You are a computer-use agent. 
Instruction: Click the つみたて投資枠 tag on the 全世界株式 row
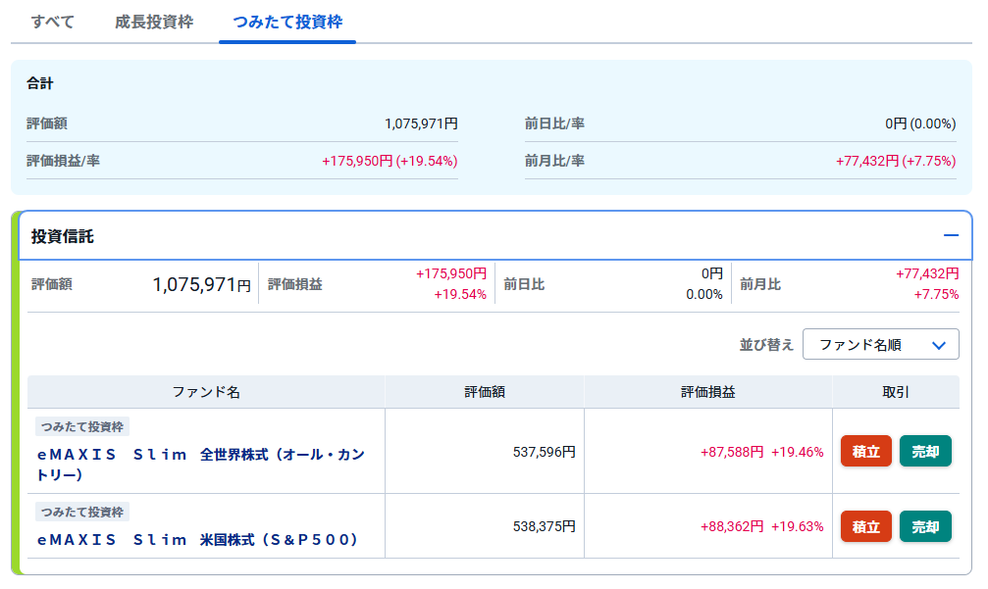click(x=82, y=427)
